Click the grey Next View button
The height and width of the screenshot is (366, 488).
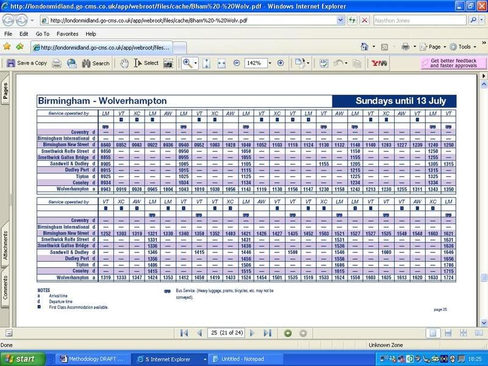coord(303,333)
